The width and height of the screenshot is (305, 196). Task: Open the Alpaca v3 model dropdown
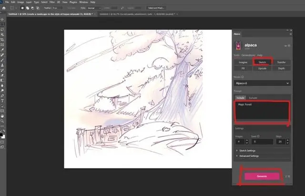262,83
